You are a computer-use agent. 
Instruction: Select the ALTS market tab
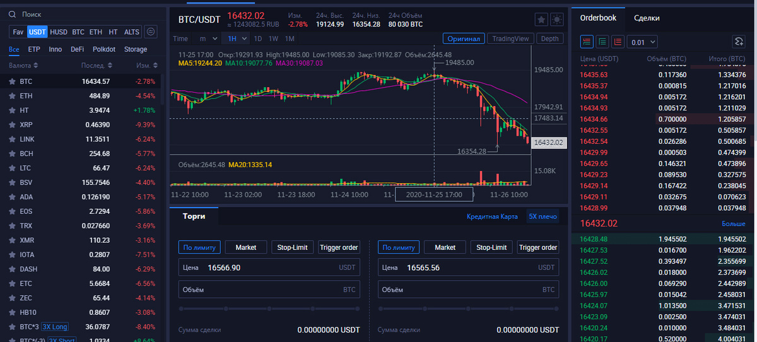[x=132, y=32]
